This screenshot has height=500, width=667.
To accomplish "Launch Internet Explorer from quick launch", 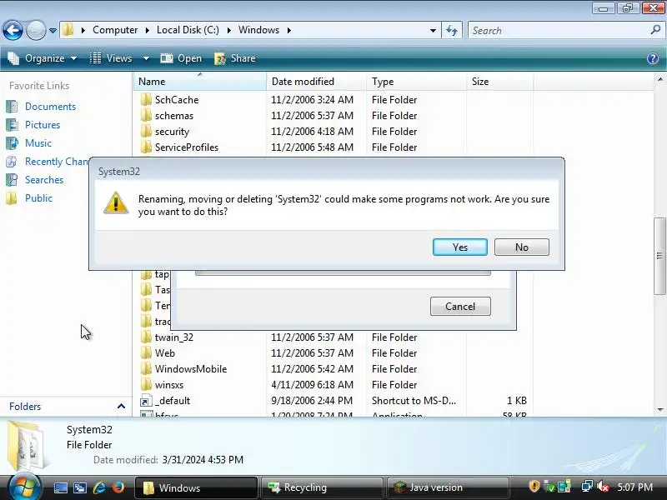I will point(99,487).
